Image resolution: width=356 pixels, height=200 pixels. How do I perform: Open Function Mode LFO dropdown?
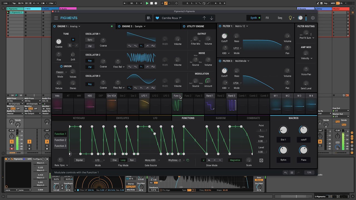[x=100, y=160]
